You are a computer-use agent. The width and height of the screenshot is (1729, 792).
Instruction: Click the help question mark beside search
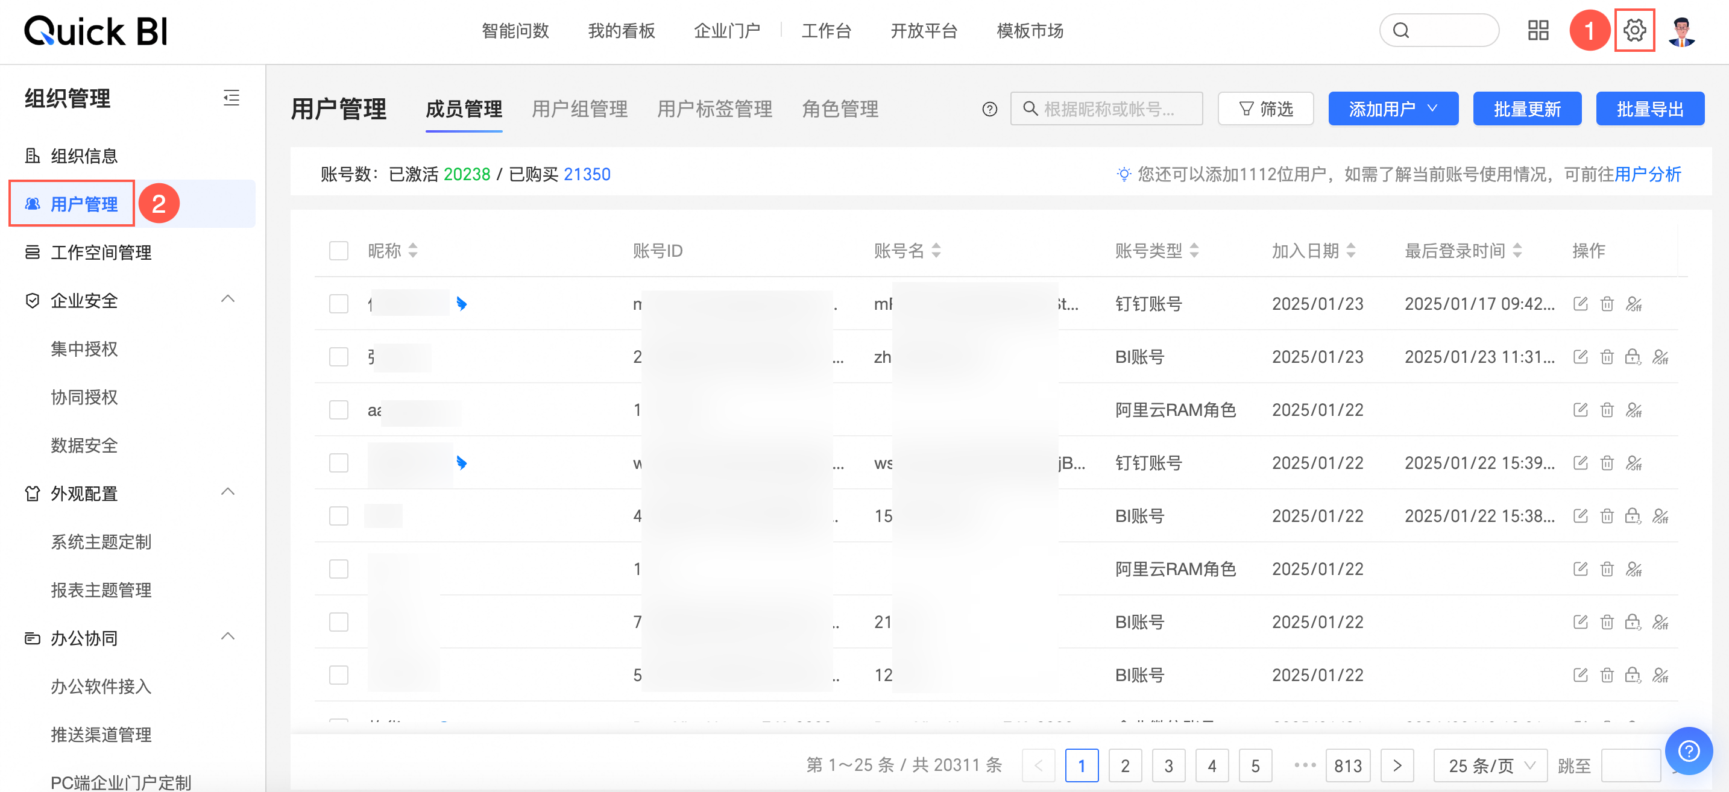tap(989, 110)
